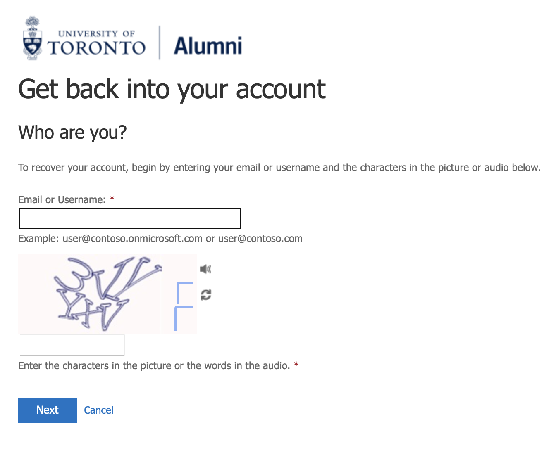Tap the tree emblem atop the university crest
The width and height of the screenshot is (549, 455).
[32, 21]
